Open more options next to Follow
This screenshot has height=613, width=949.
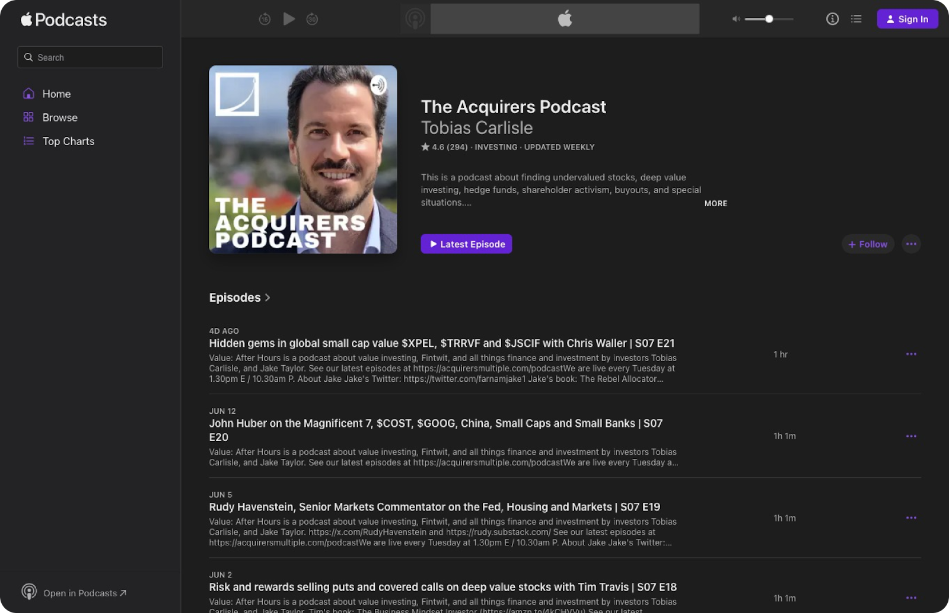pos(911,244)
